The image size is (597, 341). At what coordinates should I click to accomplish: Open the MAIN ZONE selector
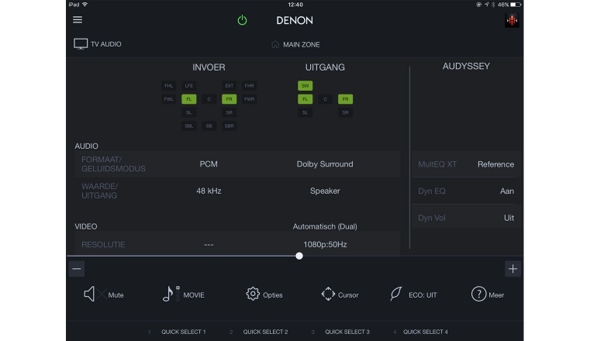coord(295,44)
